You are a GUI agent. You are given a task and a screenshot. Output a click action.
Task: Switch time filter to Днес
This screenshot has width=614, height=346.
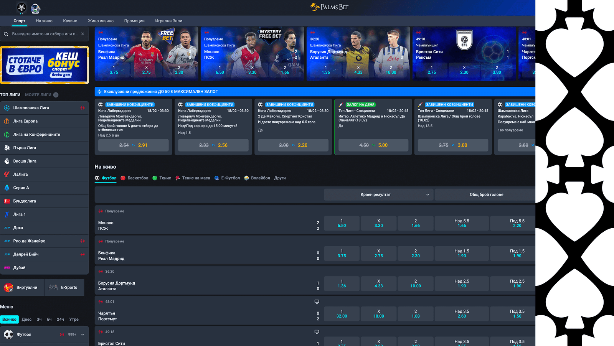point(27,319)
